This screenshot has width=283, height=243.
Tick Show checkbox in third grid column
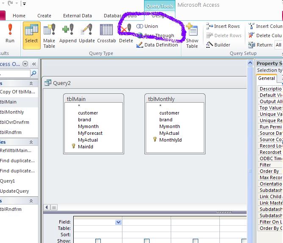[195, 241]
